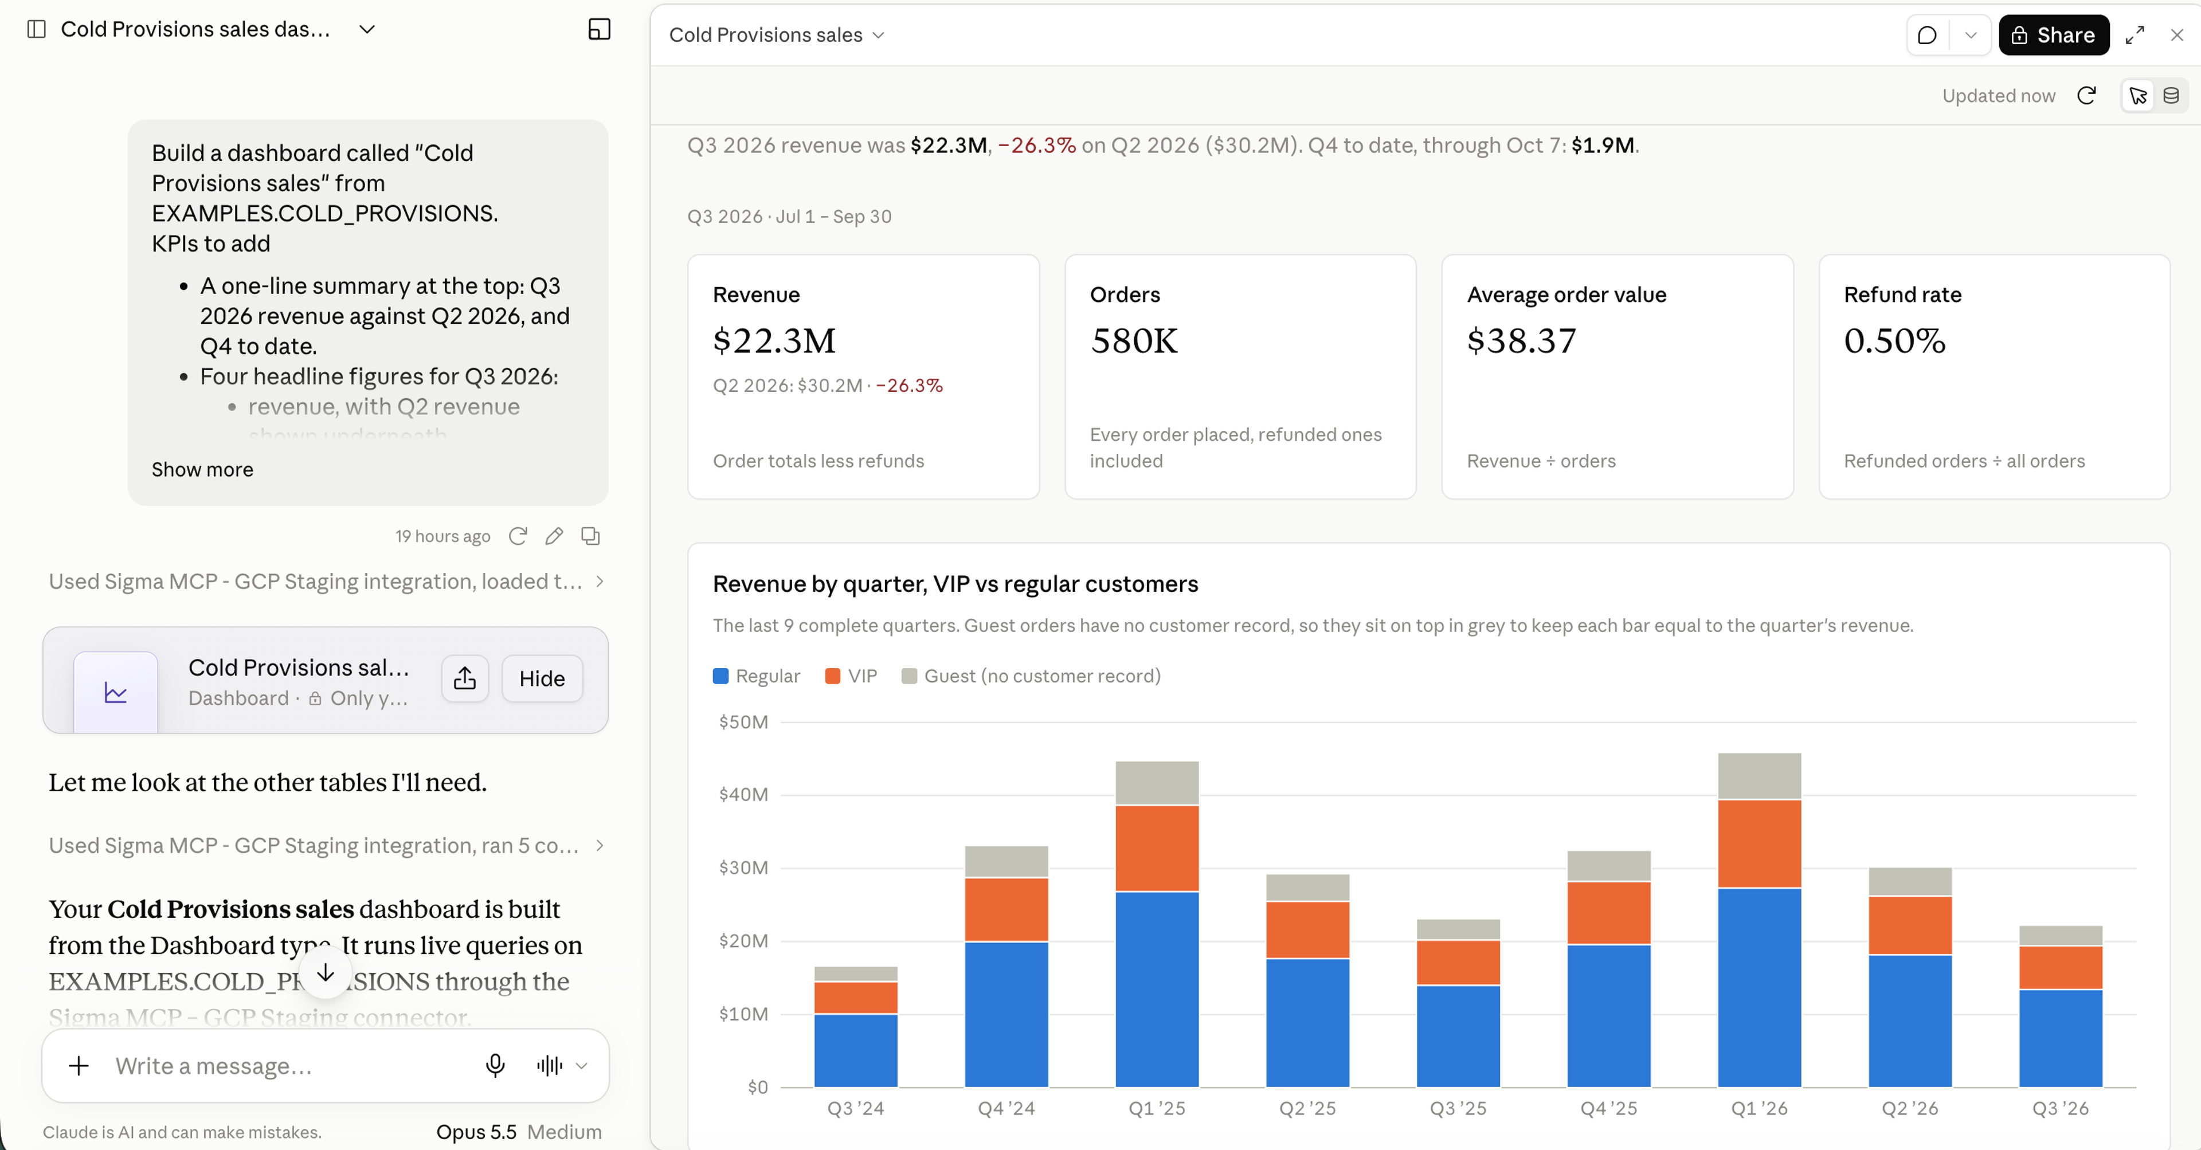2201x1150 pixels.
Task: Refresh the dashboard data
Action: pyautogui.click(x=2086, y=96)
